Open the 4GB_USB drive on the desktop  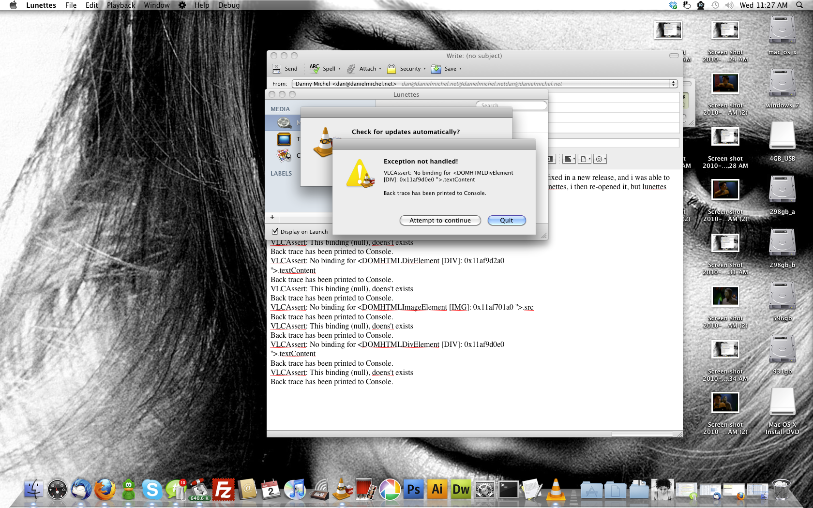click(782, 138)
